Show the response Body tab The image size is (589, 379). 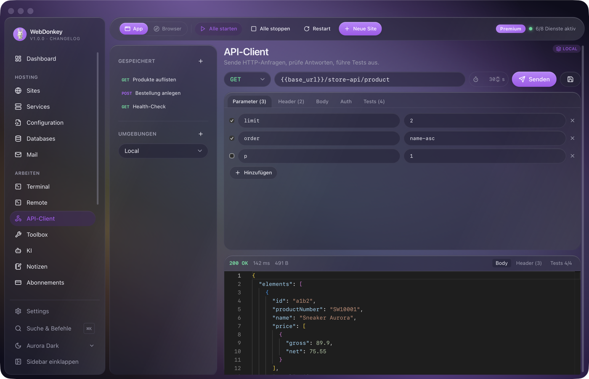[501, 263]
